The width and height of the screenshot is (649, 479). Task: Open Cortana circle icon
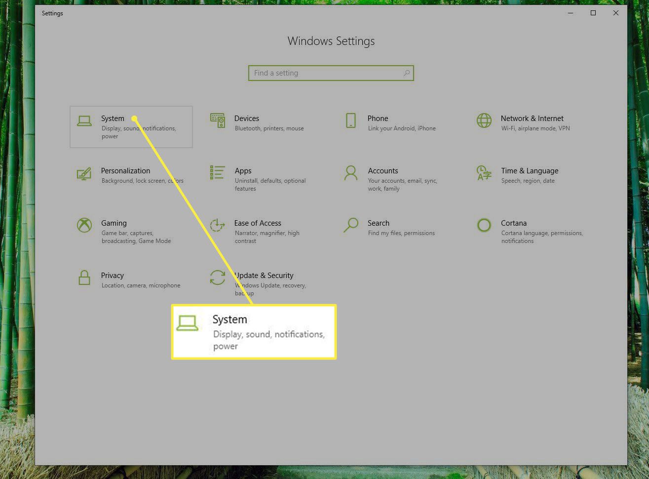pyautogui.click(x=484, y=225)
